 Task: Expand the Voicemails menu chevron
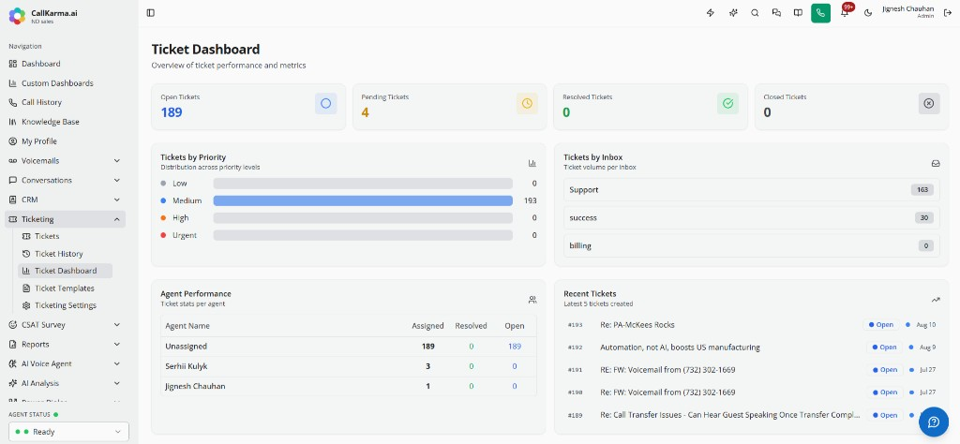(x=117, y=161)
